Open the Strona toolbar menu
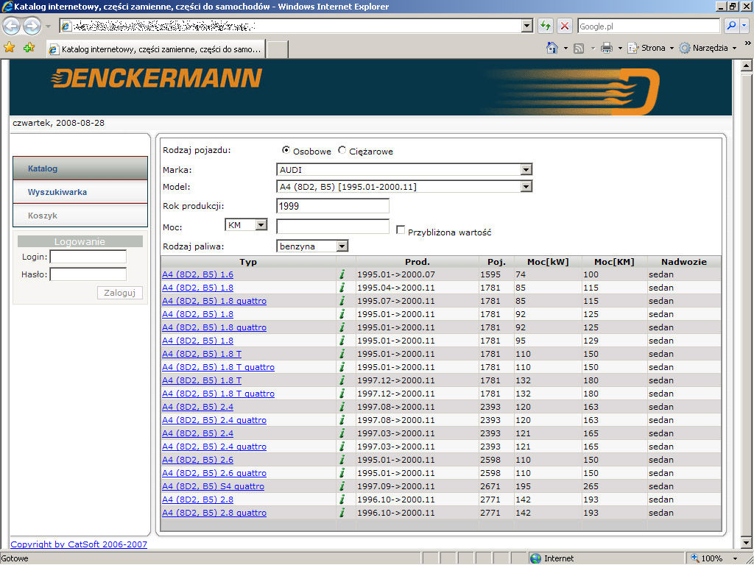 coord(651,48)
